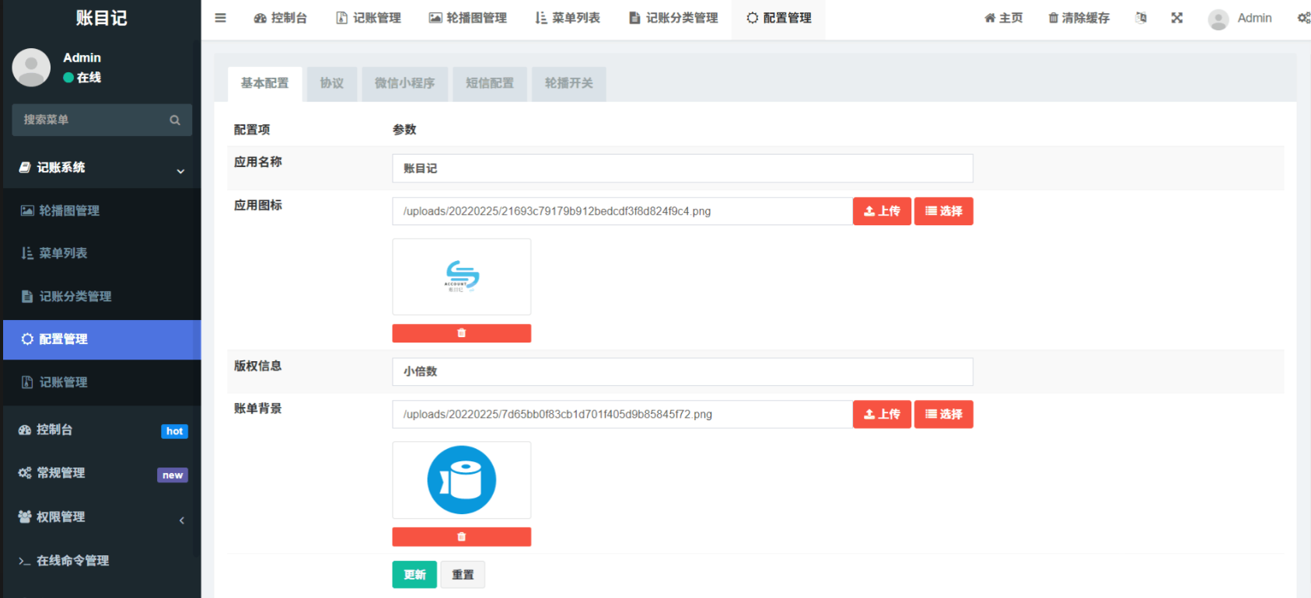This screenshot has width=1311, height=598.
Task: Click the green 更新 button
Action: [414, 575]
